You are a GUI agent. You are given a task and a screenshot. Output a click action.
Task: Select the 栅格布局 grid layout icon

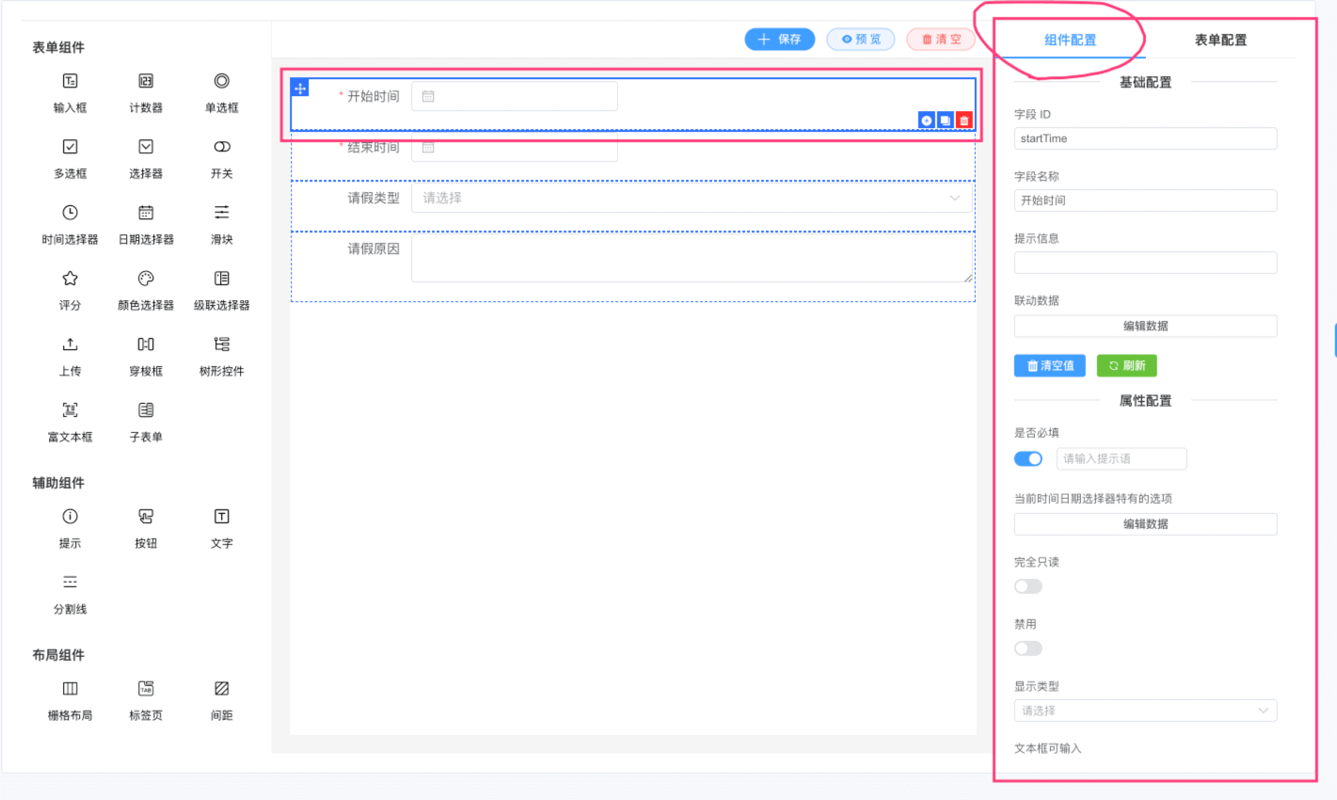click(x=70, y=690)
